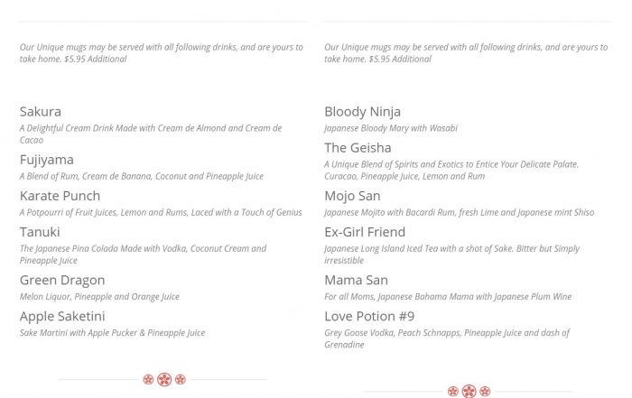632x398 pixels.
Task: Click the Love Potion #9 title
Action: tap(369, 316)
